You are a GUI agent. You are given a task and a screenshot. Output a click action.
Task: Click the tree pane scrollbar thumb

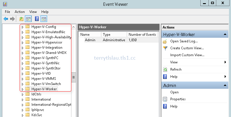click(x=73, y=77)
